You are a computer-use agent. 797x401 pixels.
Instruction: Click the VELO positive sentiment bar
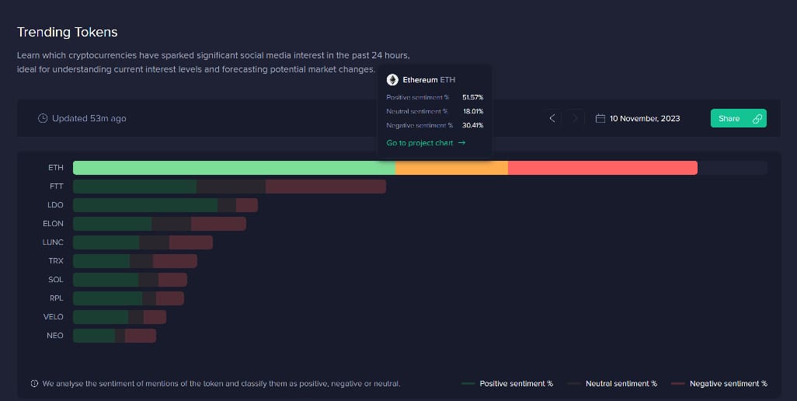[101, 316]
